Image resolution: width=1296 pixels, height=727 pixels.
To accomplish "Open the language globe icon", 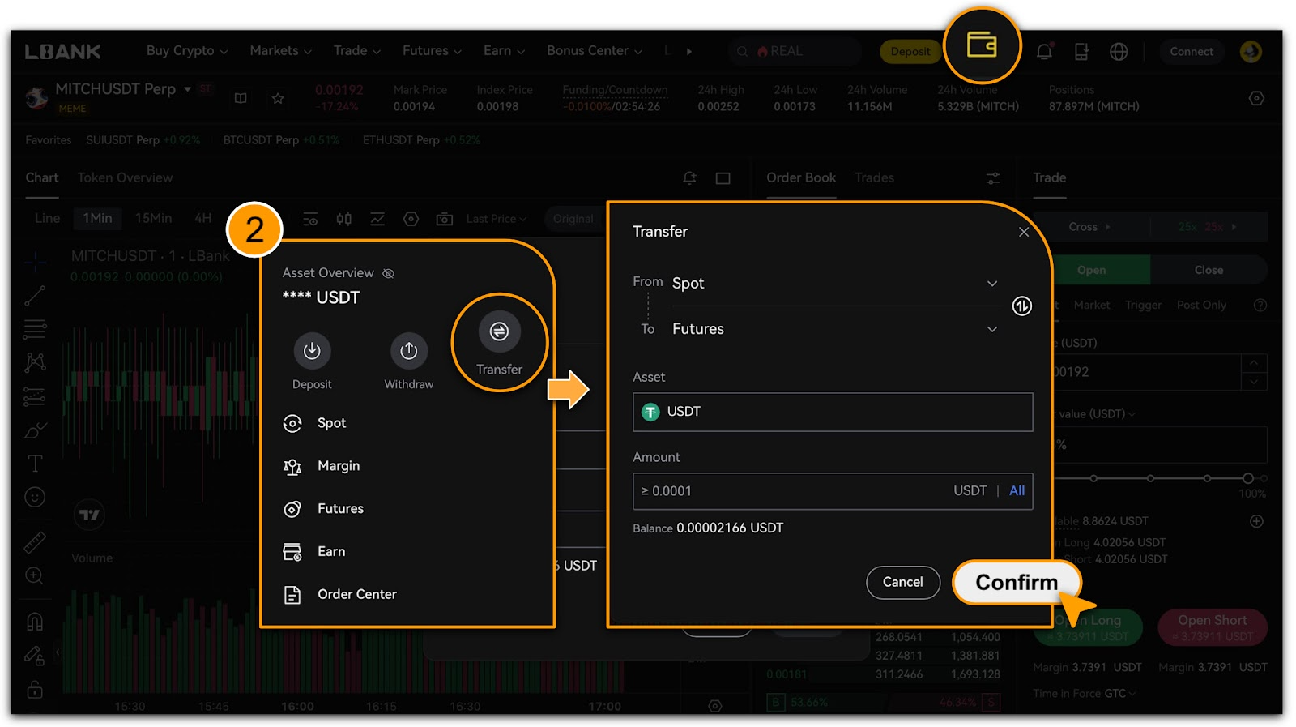I will (1119, 52).
